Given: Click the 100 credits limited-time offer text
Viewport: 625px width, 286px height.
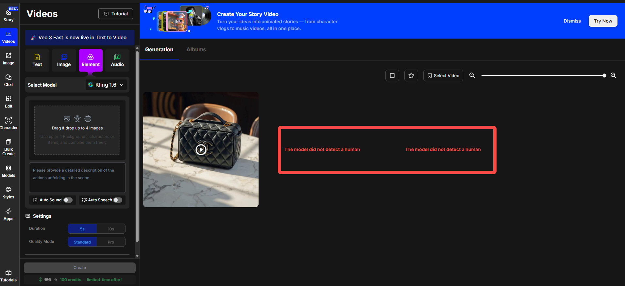Looking at the screenshot, I should [x=91, y=280].
